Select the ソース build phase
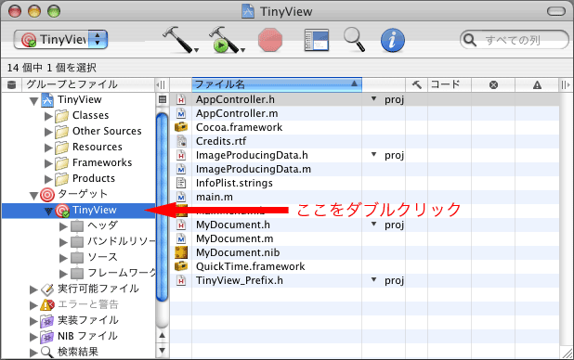Screen dimensions: 574x360 [x=102, y=257]
